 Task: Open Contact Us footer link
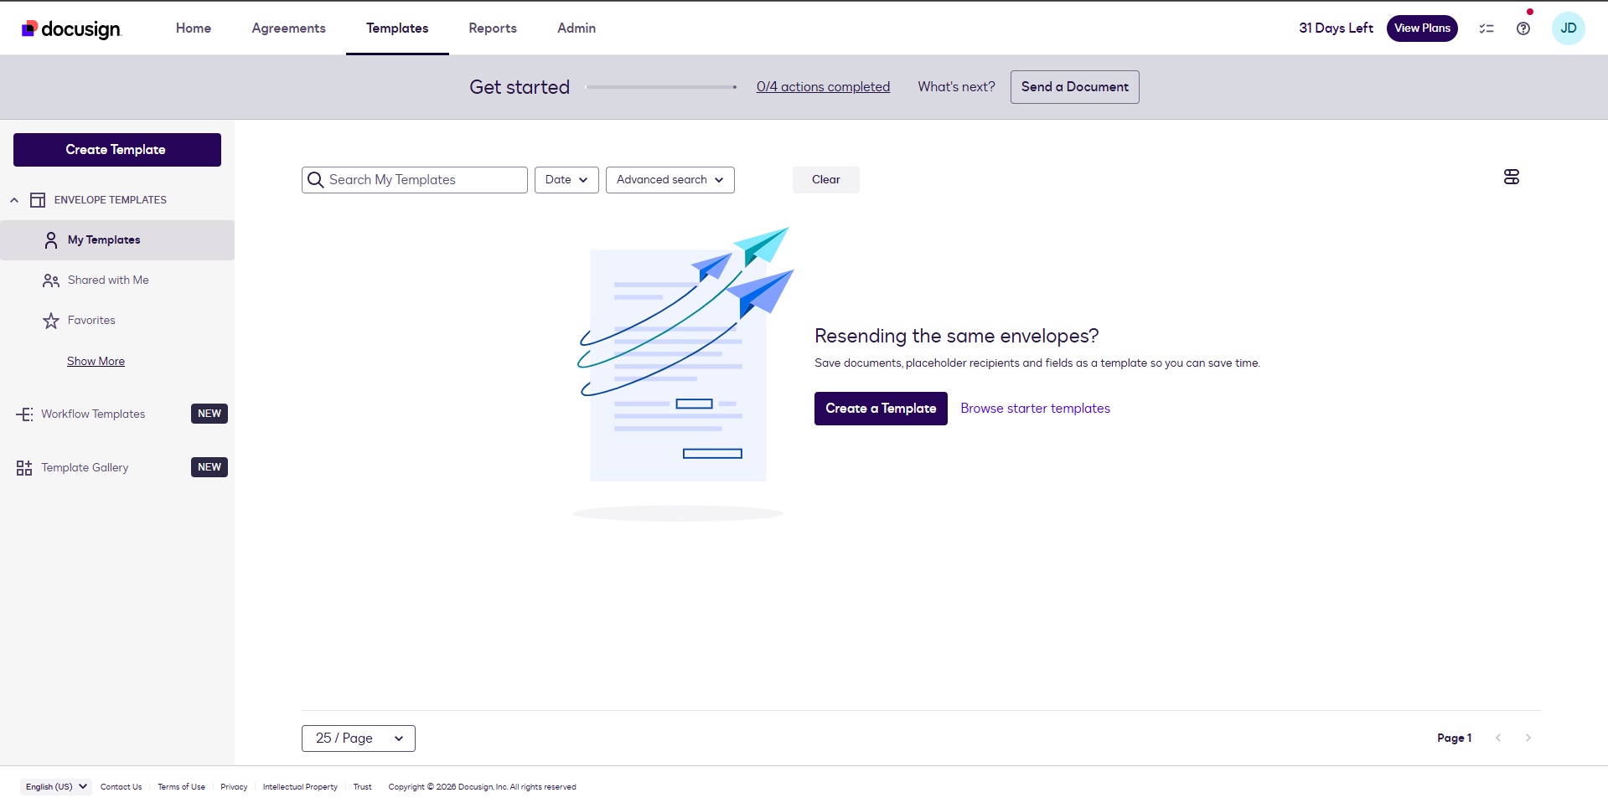121,787
